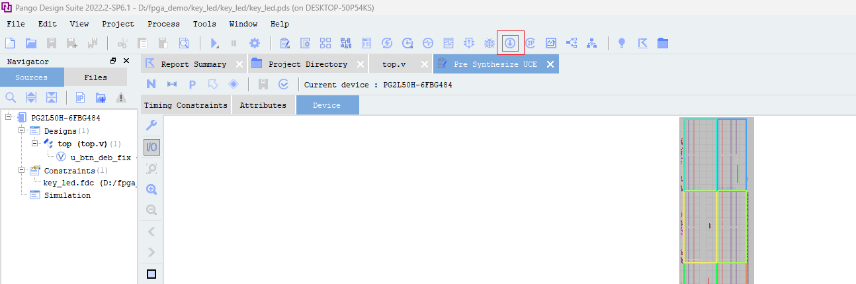
Task: Click the square fit-view icon
Action: coord(151,274)
